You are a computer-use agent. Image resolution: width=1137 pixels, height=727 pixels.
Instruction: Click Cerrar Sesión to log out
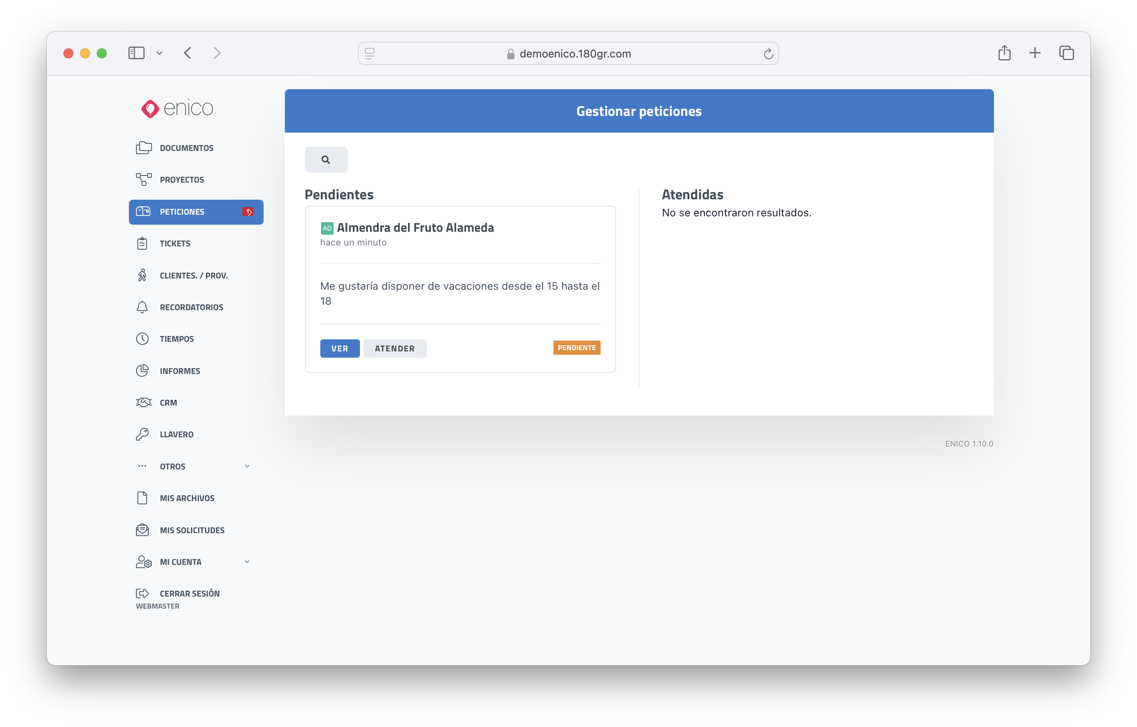189,594
